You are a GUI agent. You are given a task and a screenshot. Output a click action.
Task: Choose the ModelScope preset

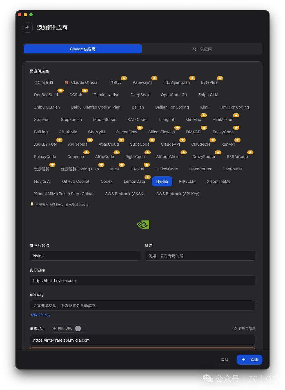pos(105,120)
